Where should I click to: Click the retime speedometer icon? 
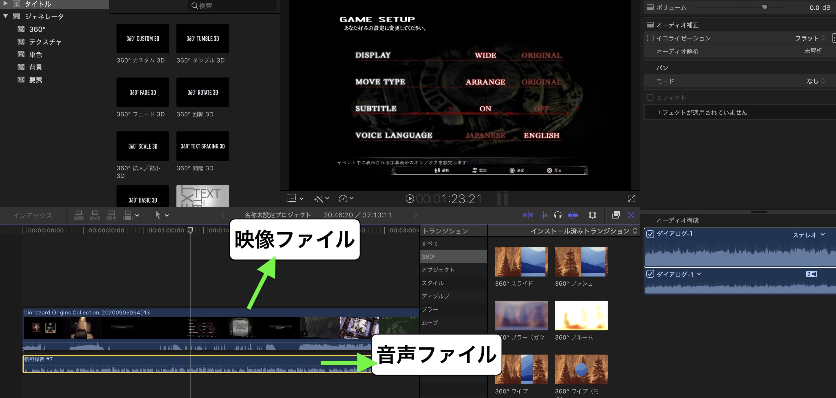click(x=343, y=198)
